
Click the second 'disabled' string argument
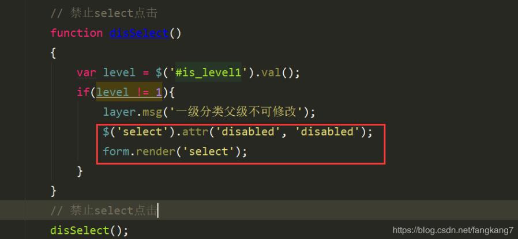pyautogui.click(x=327, y=132)
